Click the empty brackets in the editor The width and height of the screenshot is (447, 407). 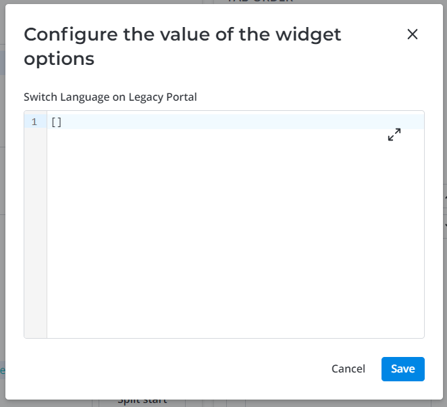click(56, 122)
